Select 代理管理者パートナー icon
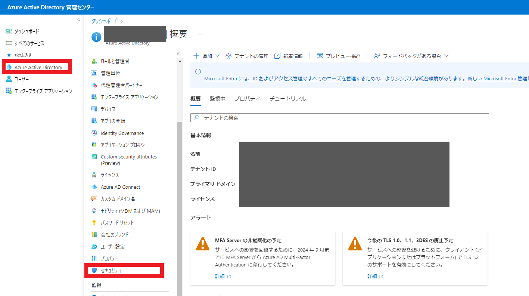529x296 pixels. coord(94,85)
